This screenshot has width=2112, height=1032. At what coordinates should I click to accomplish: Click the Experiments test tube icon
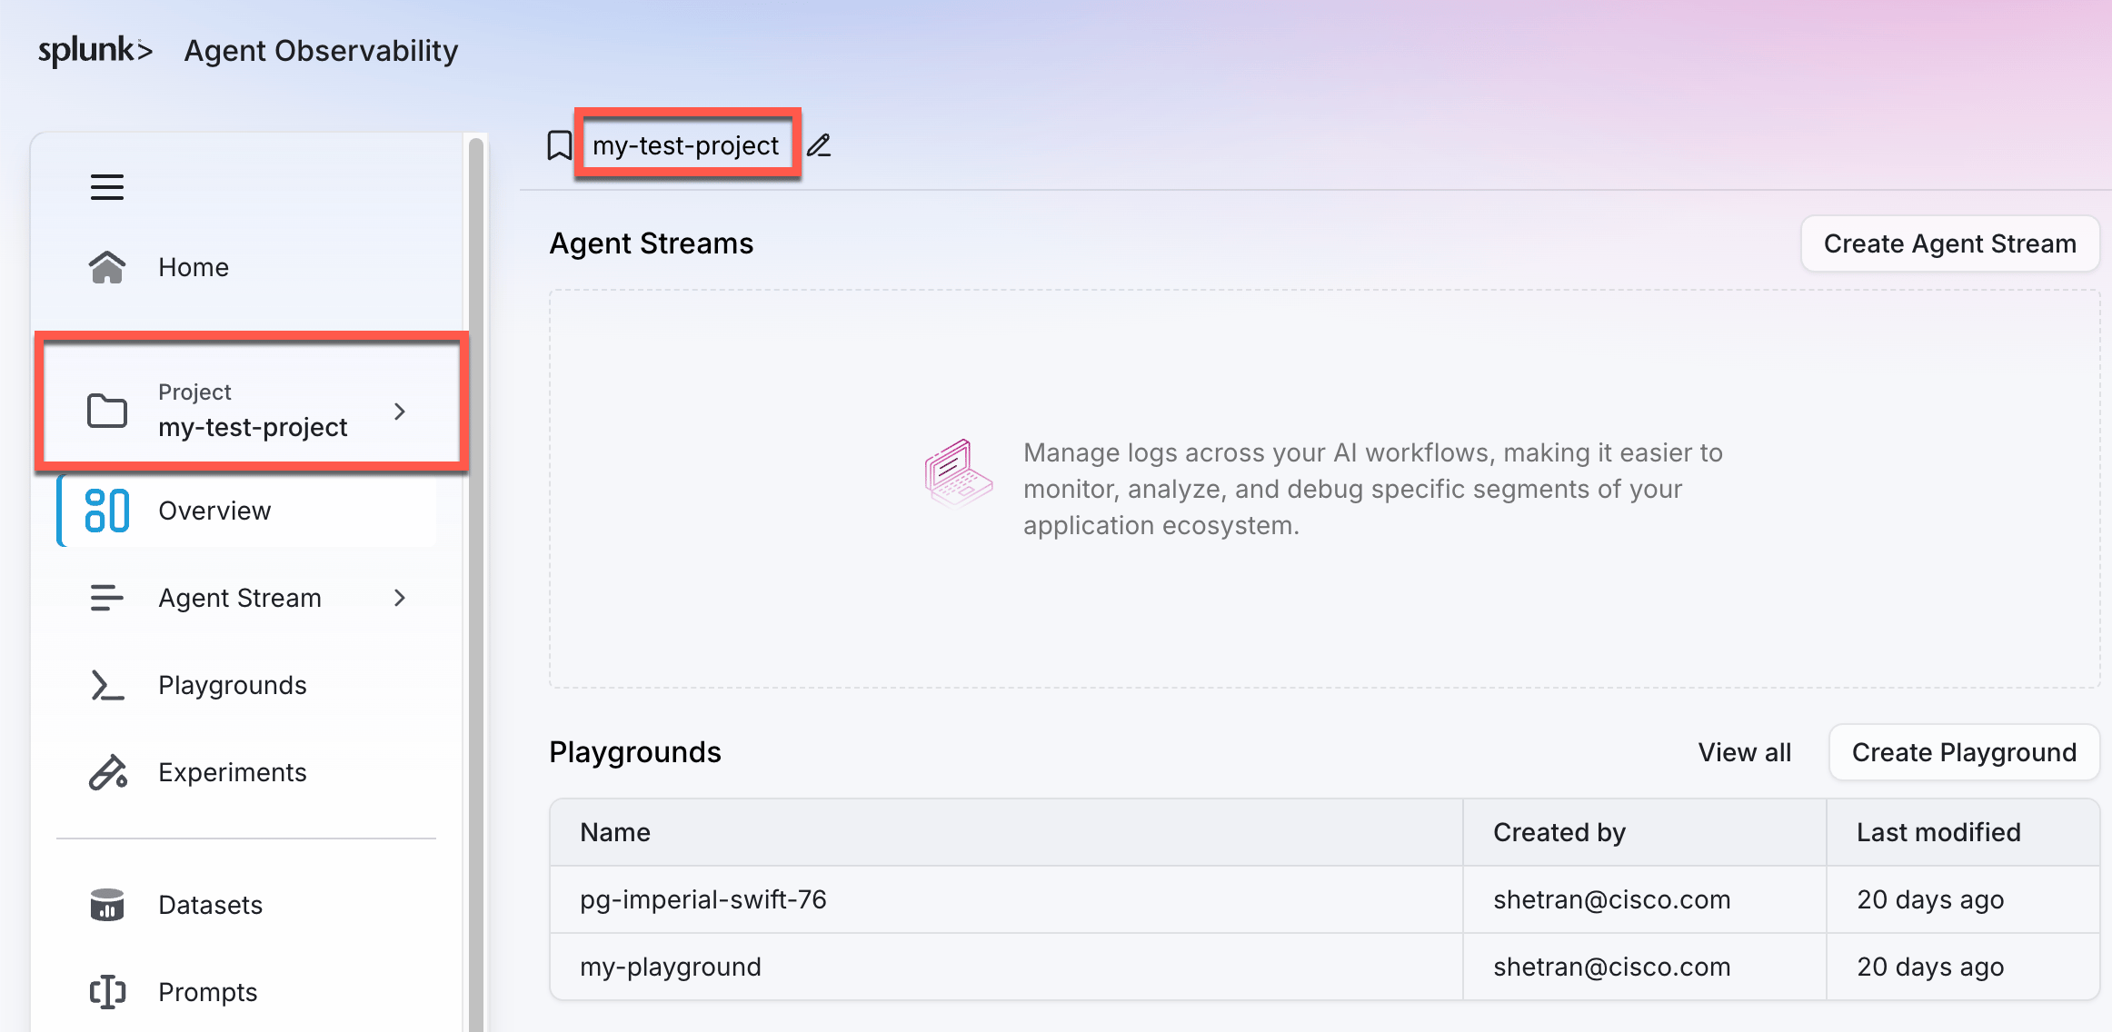(107, 772)
